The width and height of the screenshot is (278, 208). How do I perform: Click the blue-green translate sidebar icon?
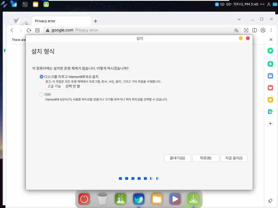pos(270,112)
